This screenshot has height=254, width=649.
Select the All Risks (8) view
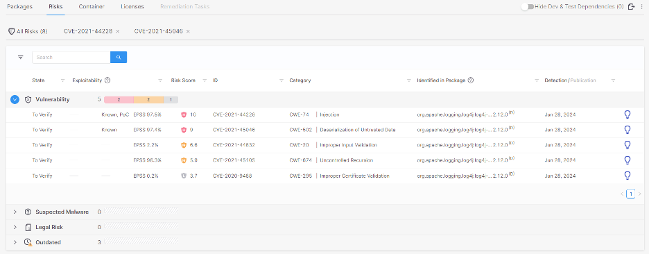pyautogui.click(x=28, y=31)
